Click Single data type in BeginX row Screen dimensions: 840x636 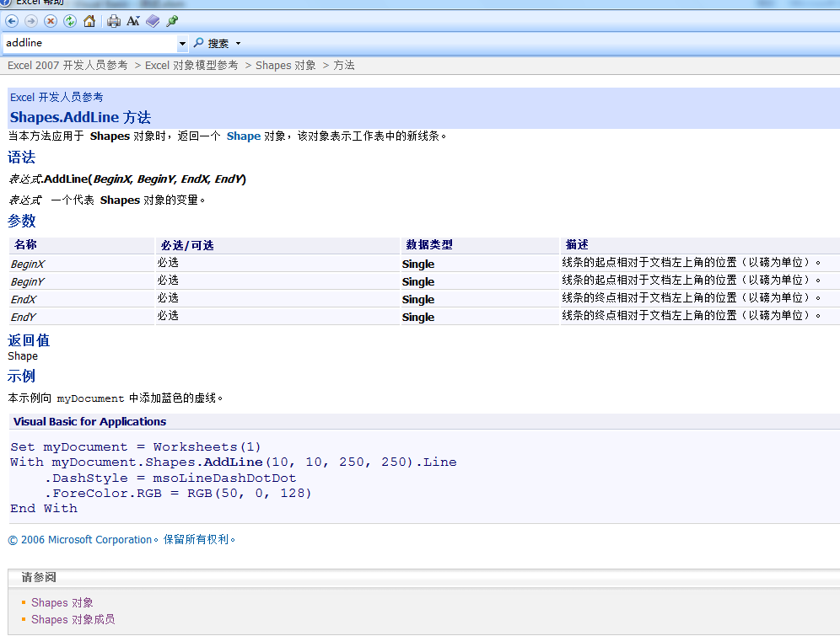(x=418, y=264)
